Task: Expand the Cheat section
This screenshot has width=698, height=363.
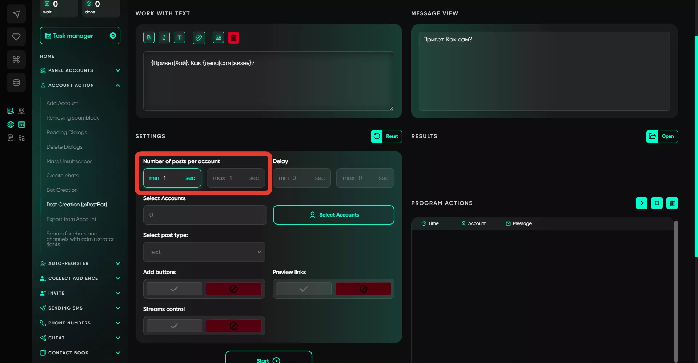Action: 80,338
